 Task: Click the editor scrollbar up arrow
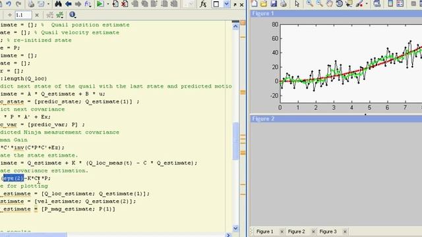pos(235,26)
